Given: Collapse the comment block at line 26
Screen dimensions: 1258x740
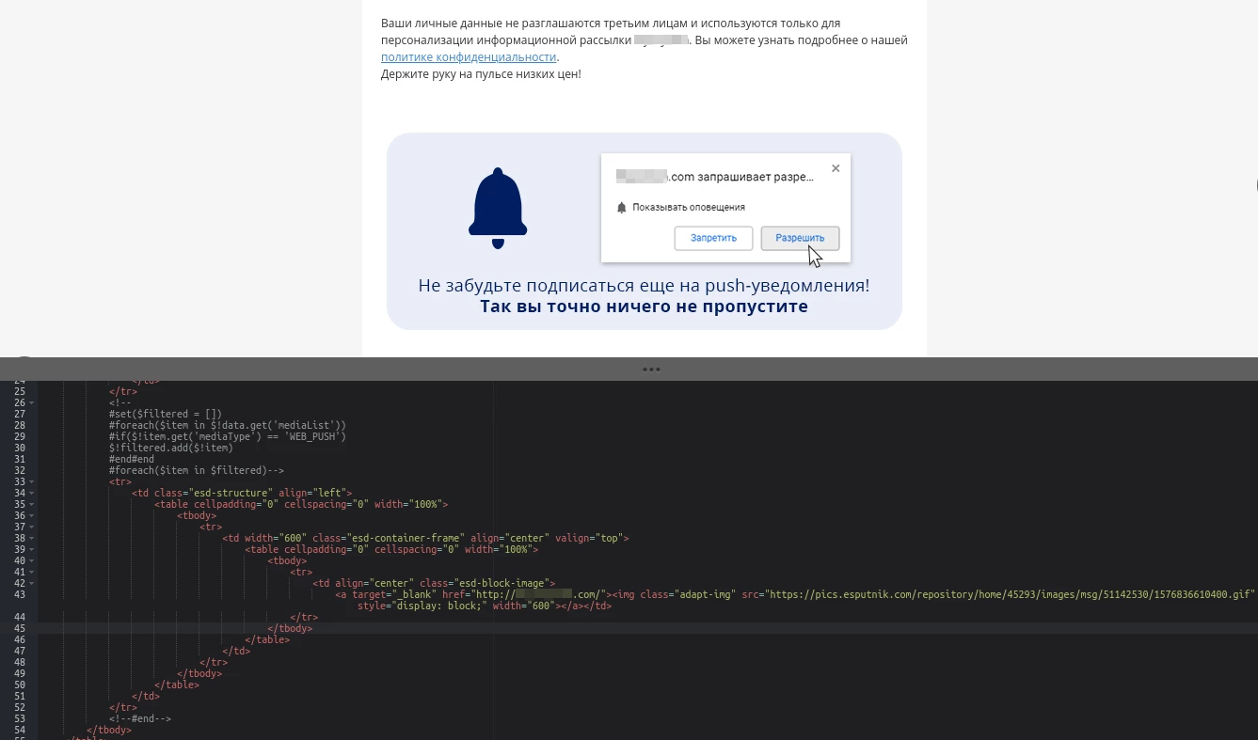Looking at the screenshot, I should point(32,402).
